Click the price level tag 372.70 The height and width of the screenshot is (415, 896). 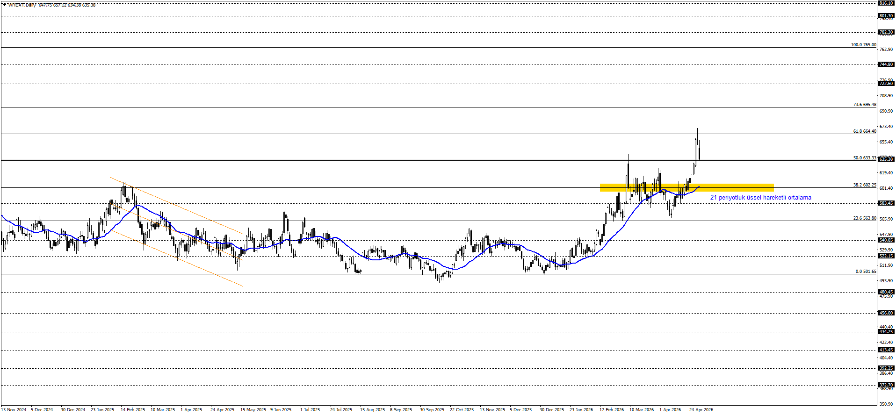pyautogui.click(x=886, y=385)
